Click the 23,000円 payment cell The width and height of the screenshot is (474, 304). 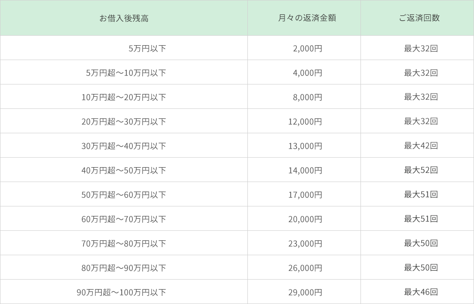[305, 243]
